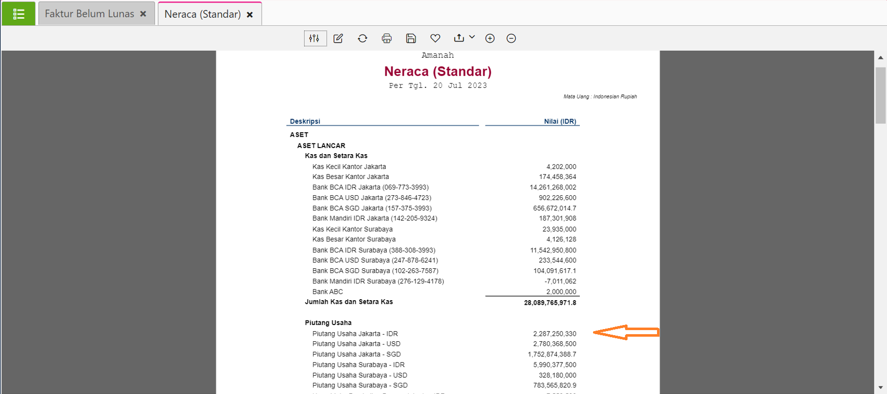Click negative value -7,011,062
The width and height of the screenshot is (887, 394).
point(560,281)
